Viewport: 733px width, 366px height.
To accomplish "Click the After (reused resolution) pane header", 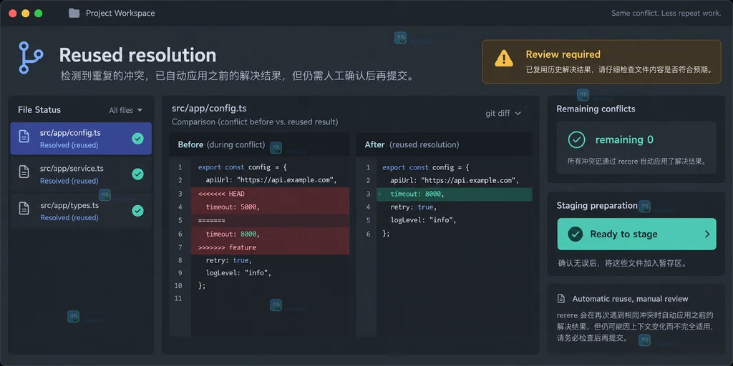I will (444, 144).
